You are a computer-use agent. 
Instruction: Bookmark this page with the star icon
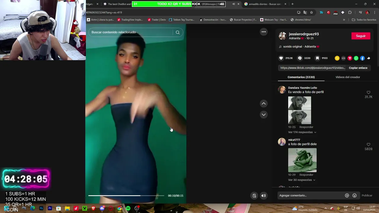[311, 12]
